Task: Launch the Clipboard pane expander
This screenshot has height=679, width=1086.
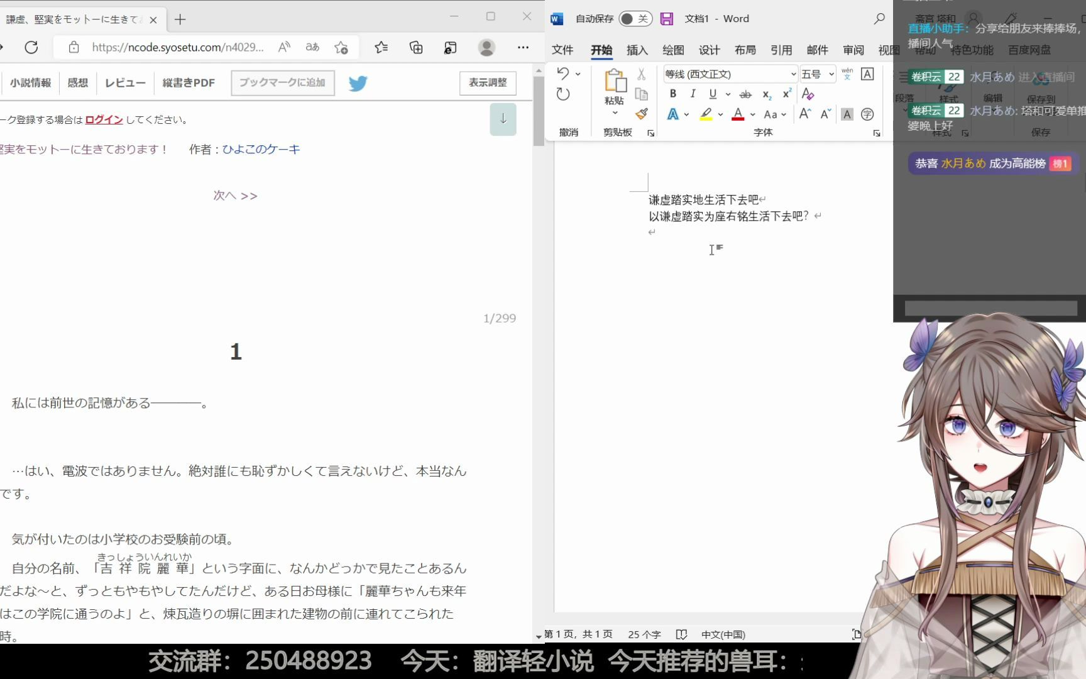Action: [x=651, y=133]
